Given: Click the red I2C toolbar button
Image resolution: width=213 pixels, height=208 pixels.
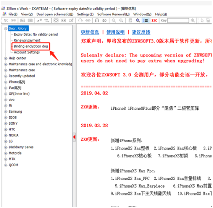Looking at the screenshot, I should [154, 21].
